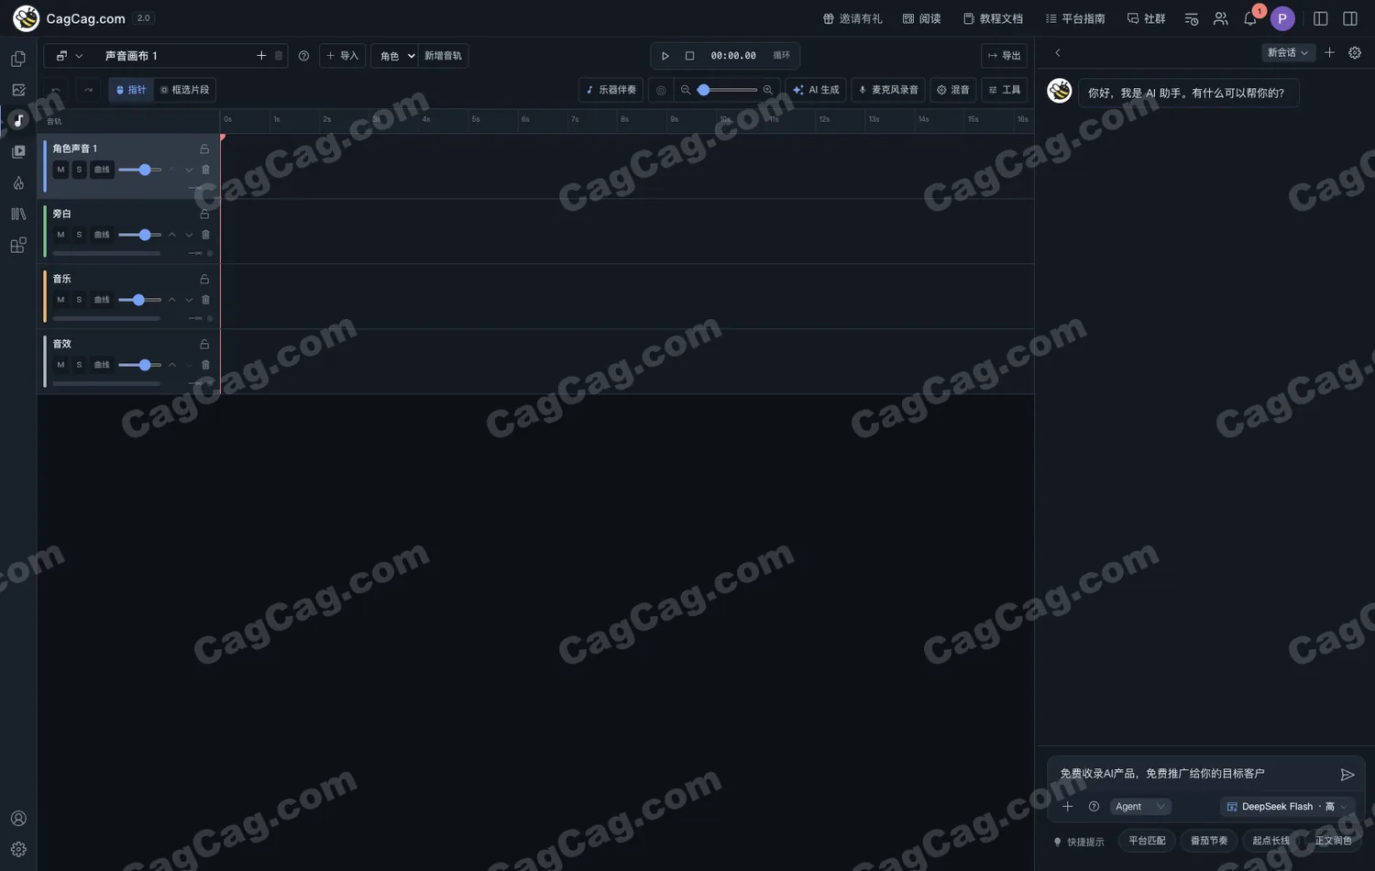Image resolution: width=1375 pixels, height=871 pixels.
Task: Switch to 框选片段 selection mode
Action: 185,90
